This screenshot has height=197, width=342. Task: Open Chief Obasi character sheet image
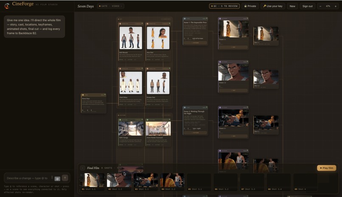[x=131, y=83]
